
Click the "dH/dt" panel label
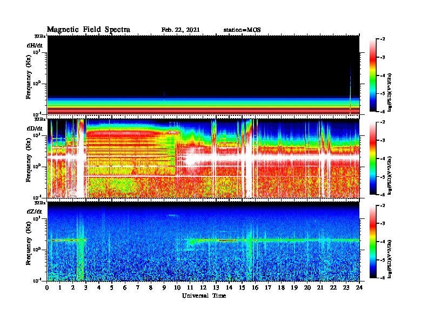point(35,45)
